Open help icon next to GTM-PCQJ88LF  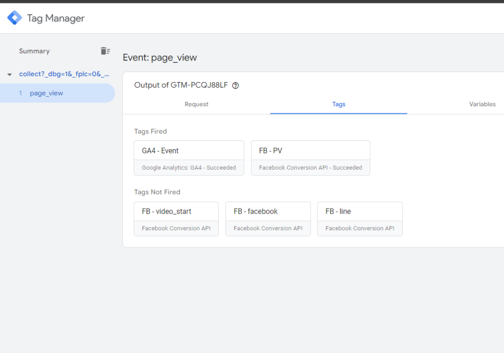pyautogui.click(x=235, y=86)
